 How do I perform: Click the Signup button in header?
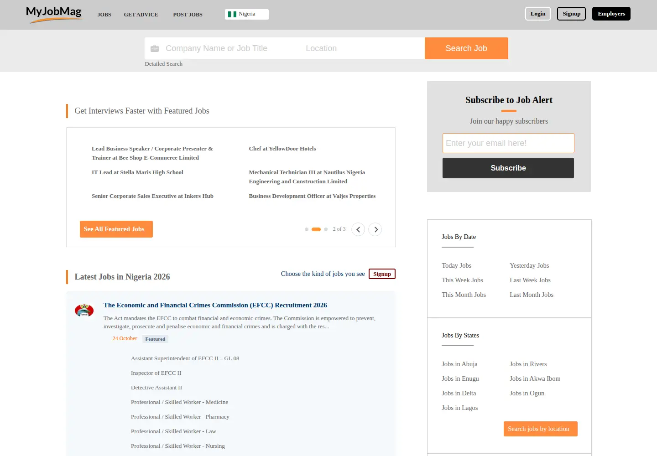571,14
